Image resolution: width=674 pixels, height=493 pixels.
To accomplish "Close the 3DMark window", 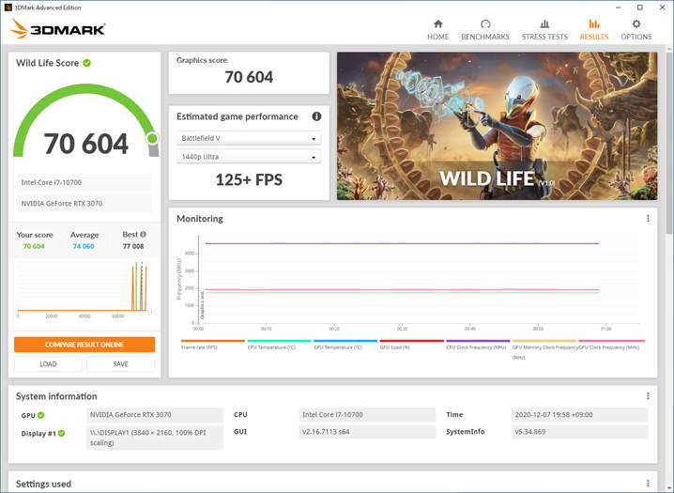I will tap(663, 8).
